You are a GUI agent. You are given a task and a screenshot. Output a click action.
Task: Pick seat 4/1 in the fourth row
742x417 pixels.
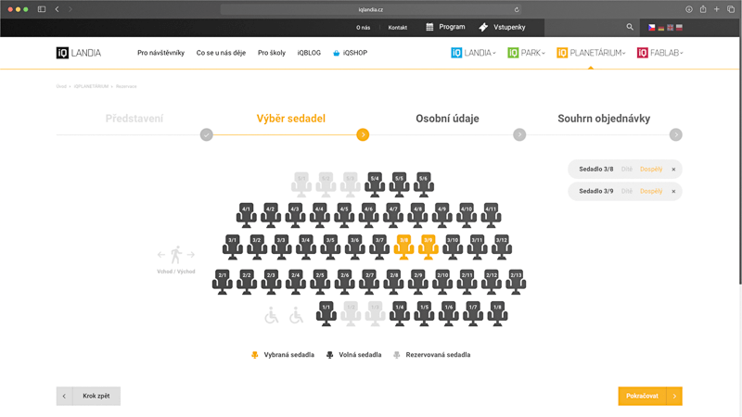[247, 213]
